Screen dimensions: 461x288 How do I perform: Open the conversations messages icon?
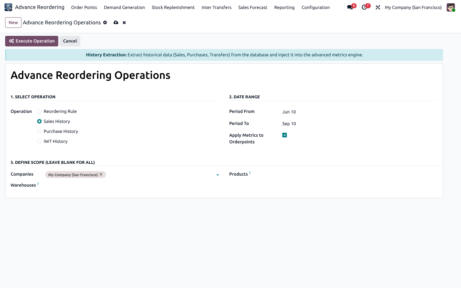pyautogui.click(x=350, y=7)
